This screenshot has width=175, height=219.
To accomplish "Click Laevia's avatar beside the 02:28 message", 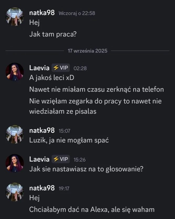I will pyautogui.click(x=15, y=72).
